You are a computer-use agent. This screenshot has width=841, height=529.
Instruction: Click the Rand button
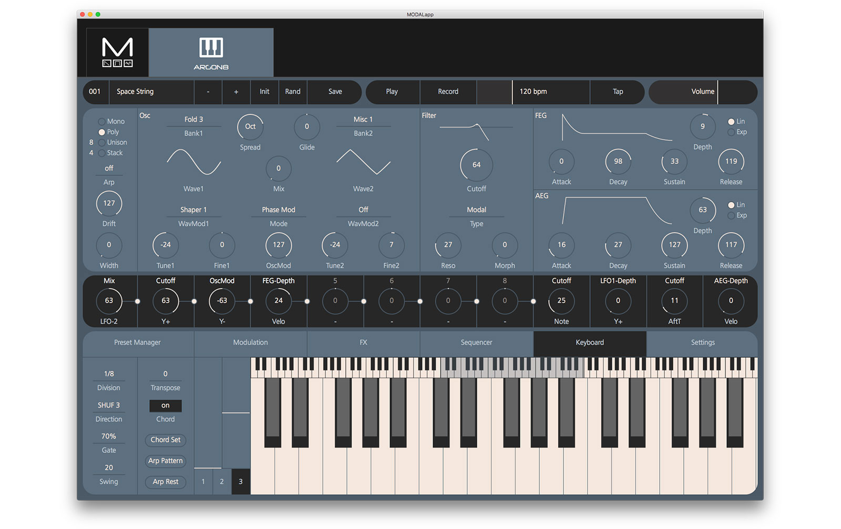click(x=293, y=91)
